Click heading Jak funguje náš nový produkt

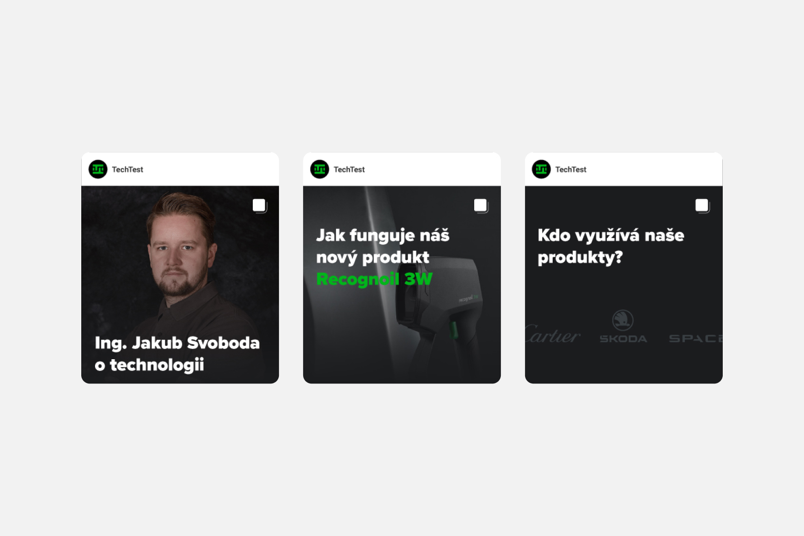[x=383, y=246]
